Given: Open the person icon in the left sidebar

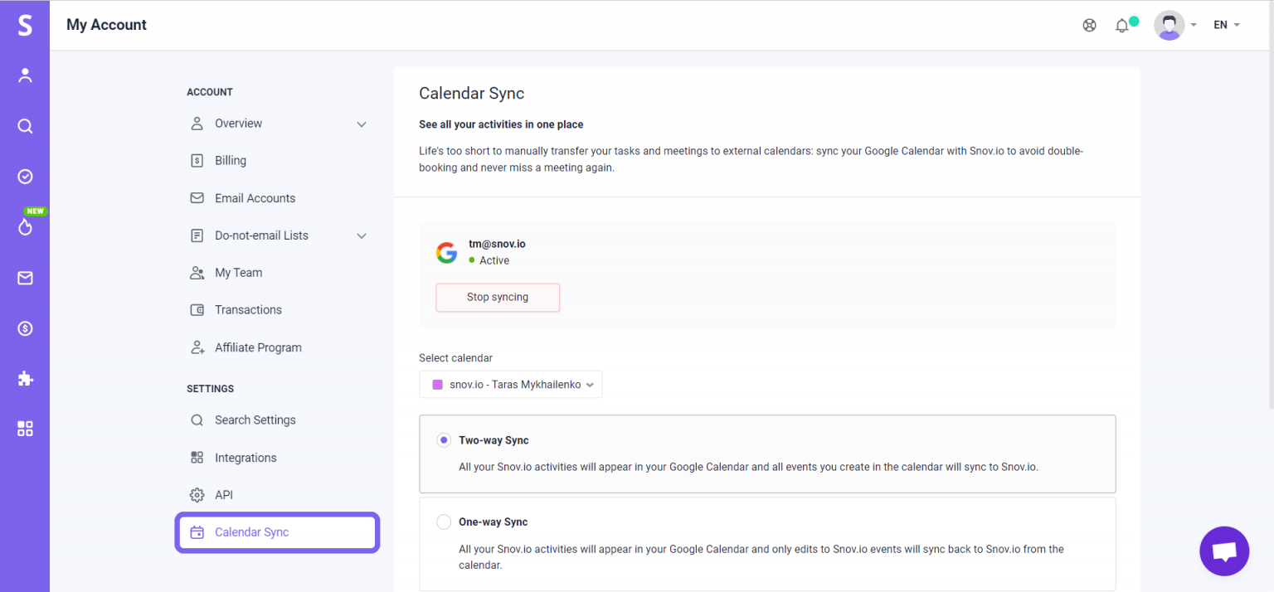Looking at the screenshot, I should [x=25, y=75].
